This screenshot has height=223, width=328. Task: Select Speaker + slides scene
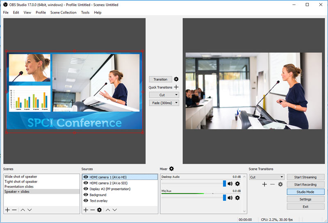tap(41, 191)
